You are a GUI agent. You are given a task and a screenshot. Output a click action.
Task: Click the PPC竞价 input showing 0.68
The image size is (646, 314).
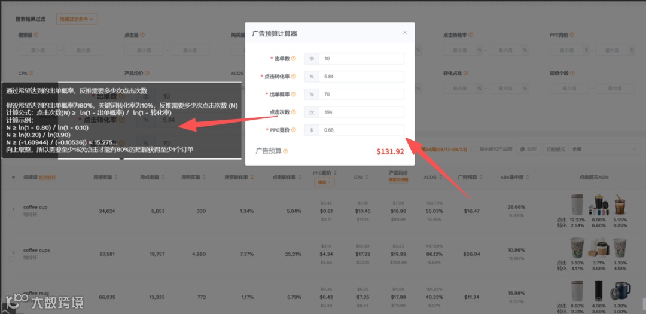click(361, 130)
